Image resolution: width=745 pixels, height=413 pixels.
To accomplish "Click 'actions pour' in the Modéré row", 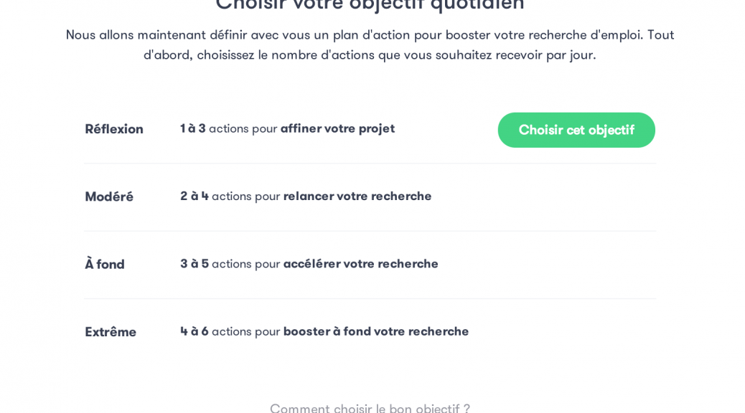I will coord(245,196).
